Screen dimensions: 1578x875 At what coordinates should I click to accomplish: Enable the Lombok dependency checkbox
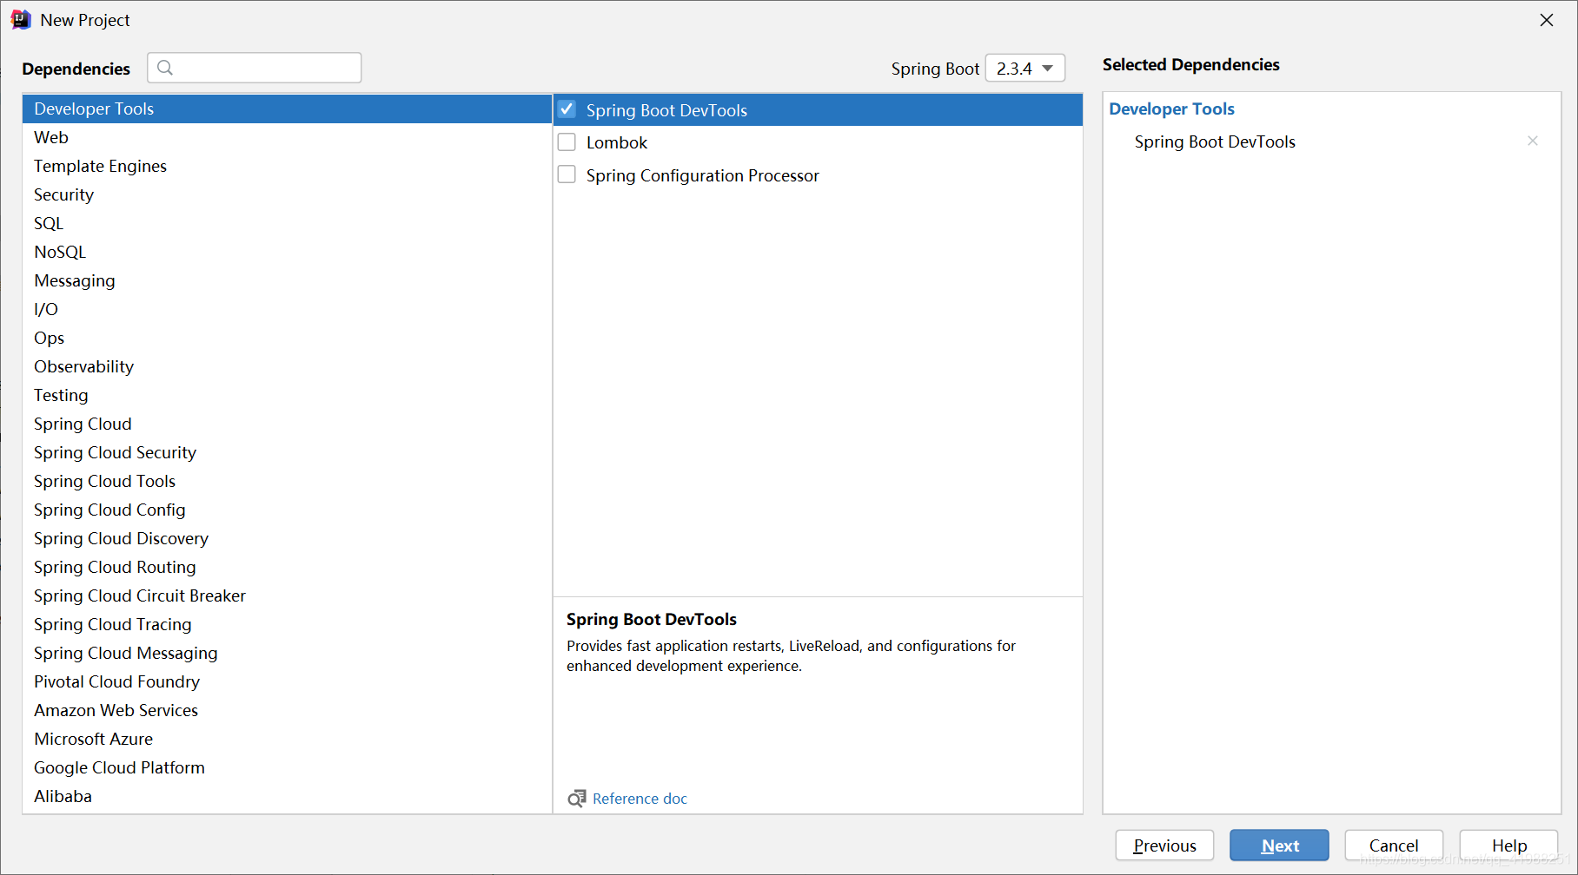[567, 142]
